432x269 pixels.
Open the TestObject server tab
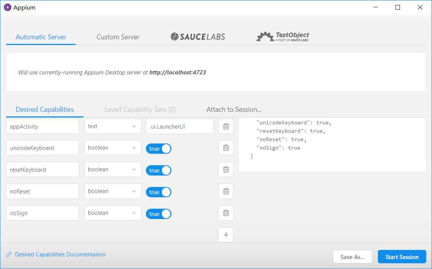pyautogui.click(x=283, y=37)
